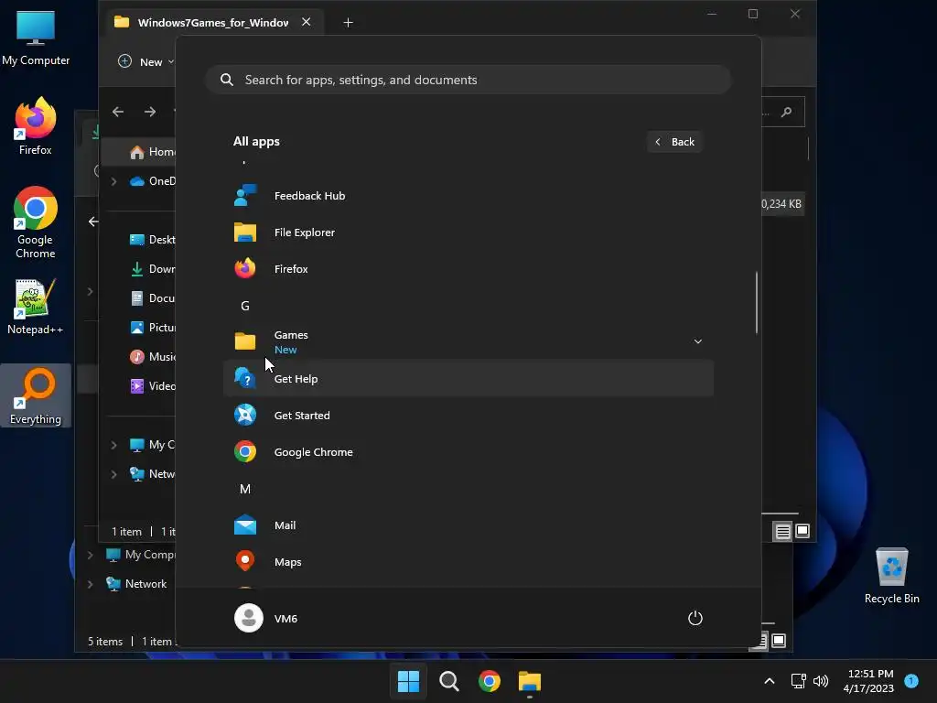Open the Maps app
The width and height of the screenshot is (937, 703).
468,562
